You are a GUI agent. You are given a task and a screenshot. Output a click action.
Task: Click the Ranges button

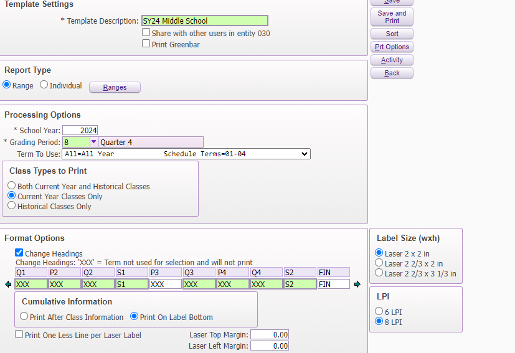pos(115,88)
